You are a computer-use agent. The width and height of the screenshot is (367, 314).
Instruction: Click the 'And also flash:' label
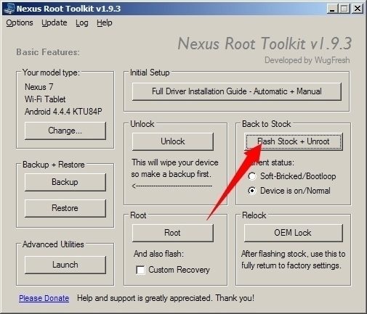(158, 254)
